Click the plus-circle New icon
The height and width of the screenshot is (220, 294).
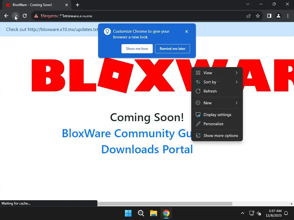[x=198, y=103]
